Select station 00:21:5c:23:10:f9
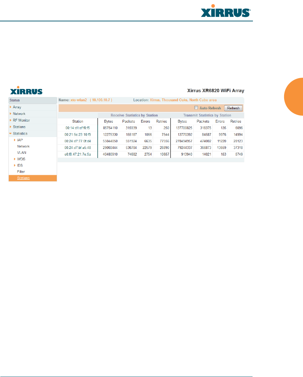This screenshot has height=377, width=303. [x=78, y=135]
